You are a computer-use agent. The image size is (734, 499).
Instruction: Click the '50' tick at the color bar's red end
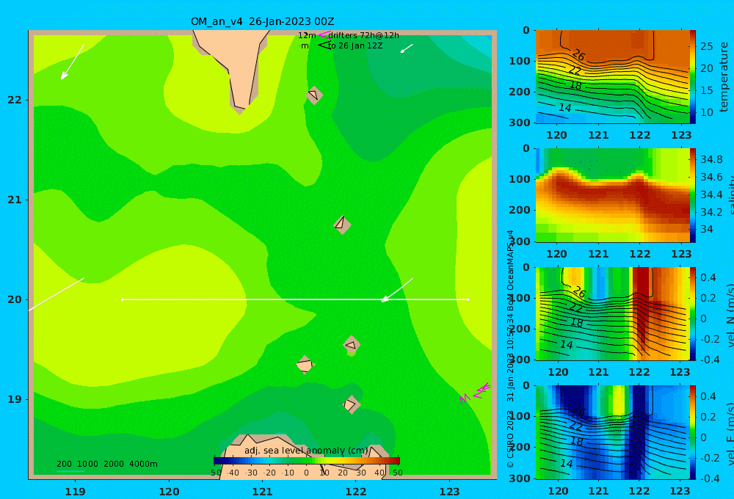pos(397,473)
